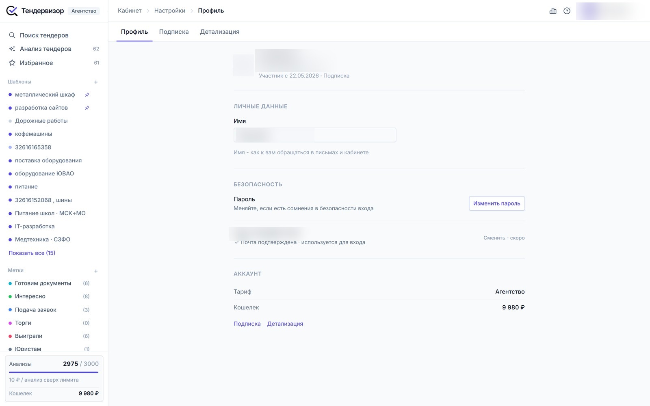Viewport: 650px width, 406px height.
Task: Open the statistics chart icon in header
Action: (x=553, y=11)
